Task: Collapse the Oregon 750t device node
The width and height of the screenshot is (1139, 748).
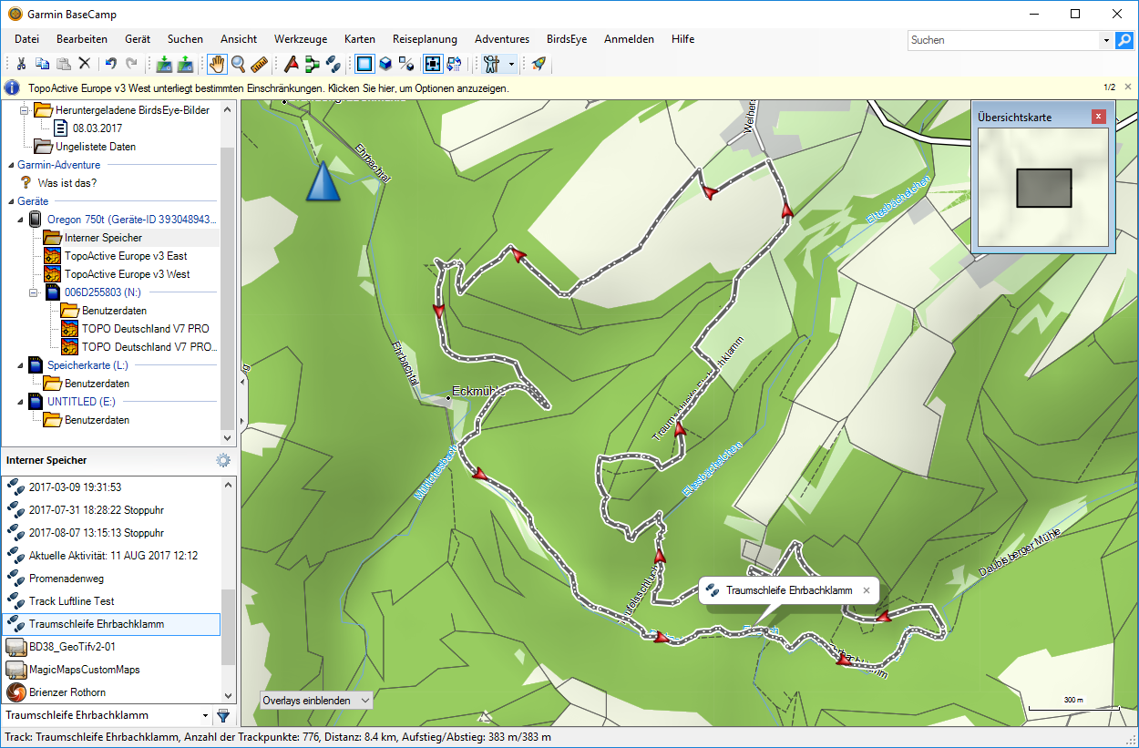Action: coord(22,220)
